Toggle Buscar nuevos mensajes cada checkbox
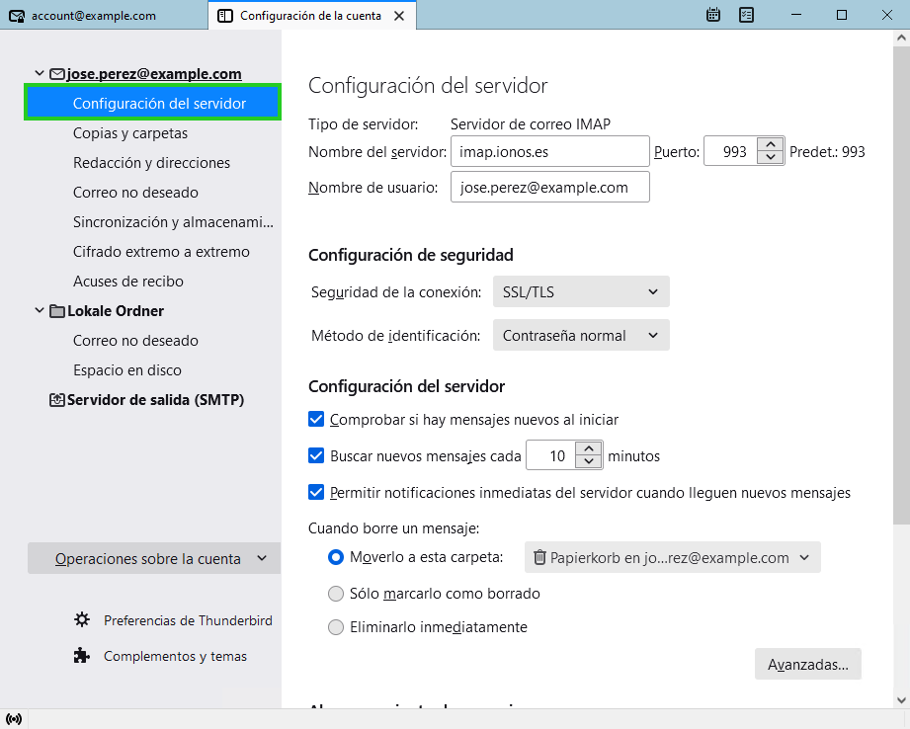This screenshot has width=910, height=729. (x=316, y=456)
